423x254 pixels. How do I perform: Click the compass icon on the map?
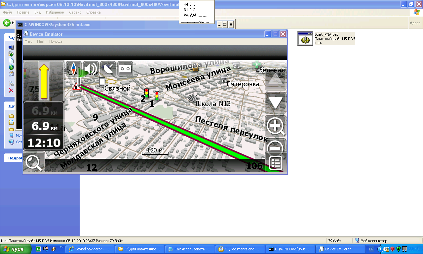73,69
